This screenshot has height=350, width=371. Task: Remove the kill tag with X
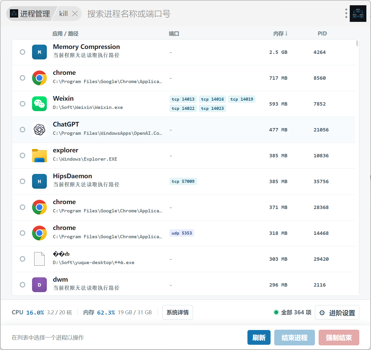coord(75,14)
